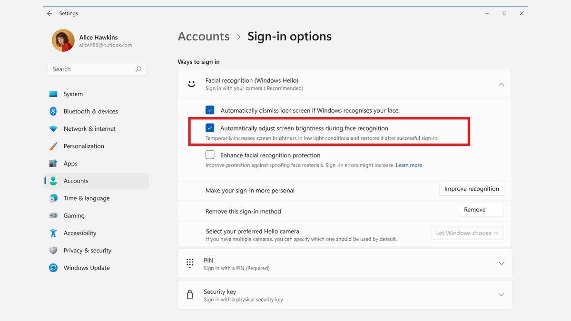This screenshot has height=321, width=571.
Task: Click the Privacy shield icon
Action: [53, 250]
